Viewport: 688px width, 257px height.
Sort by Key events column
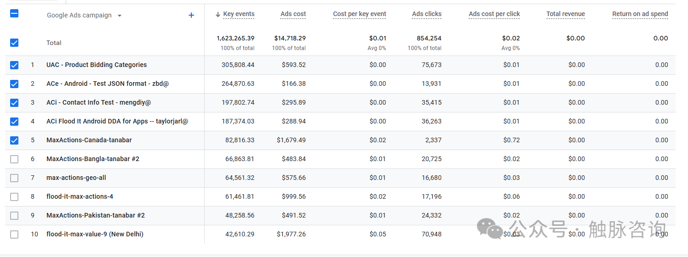(239, 14)
